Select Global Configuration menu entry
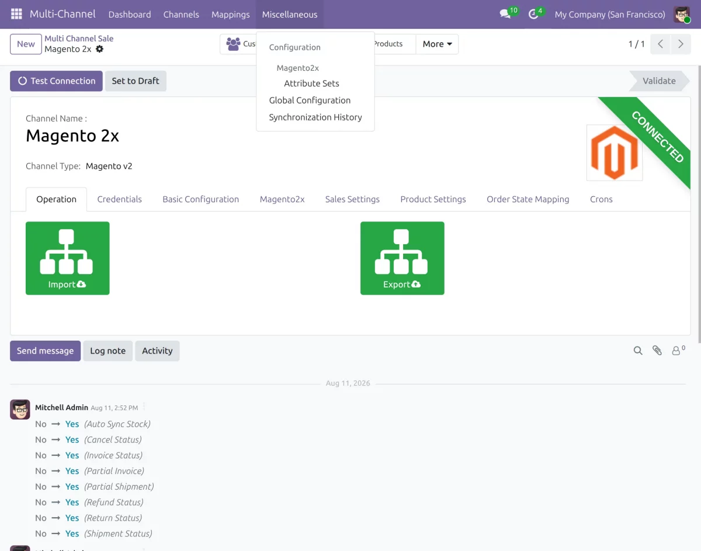 coord(310,101)
